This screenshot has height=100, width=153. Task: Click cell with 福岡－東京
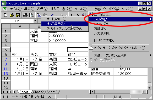tap(79, 74)
